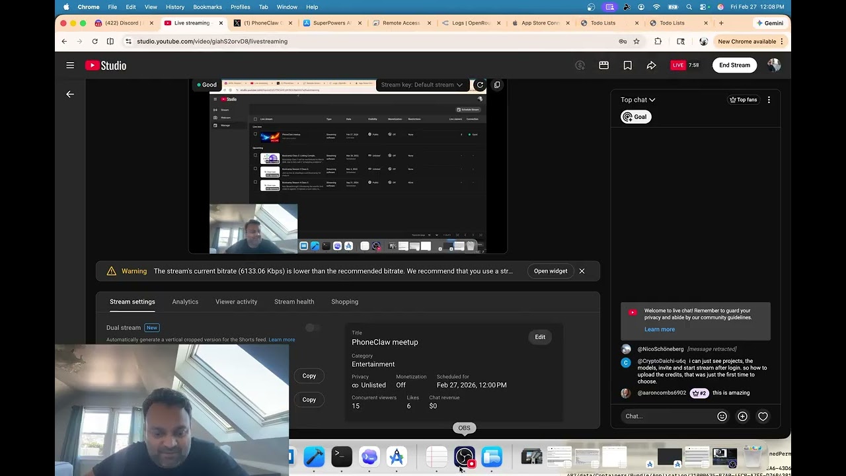Click the chat message input field
This screenshot has height=476, width=846.
tap(668, 416)
